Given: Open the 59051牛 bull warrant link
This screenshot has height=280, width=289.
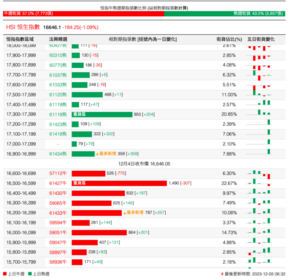Looking at the screenshot, I should 58,233.
